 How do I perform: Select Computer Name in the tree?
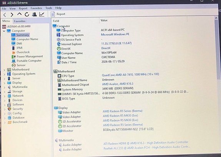pyautogui.click(x=27, y=39)
